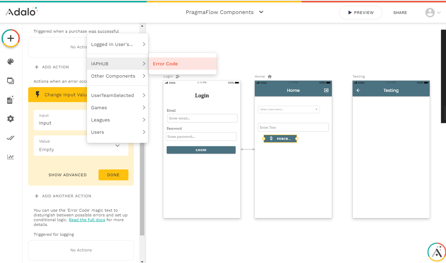Image resolution: width=446 pixels, height=263 pixels.
Task: Click the Enter email input field
Action: (202, 118)
